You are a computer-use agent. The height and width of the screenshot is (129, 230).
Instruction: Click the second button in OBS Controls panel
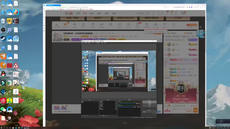[x=149, y=103]
